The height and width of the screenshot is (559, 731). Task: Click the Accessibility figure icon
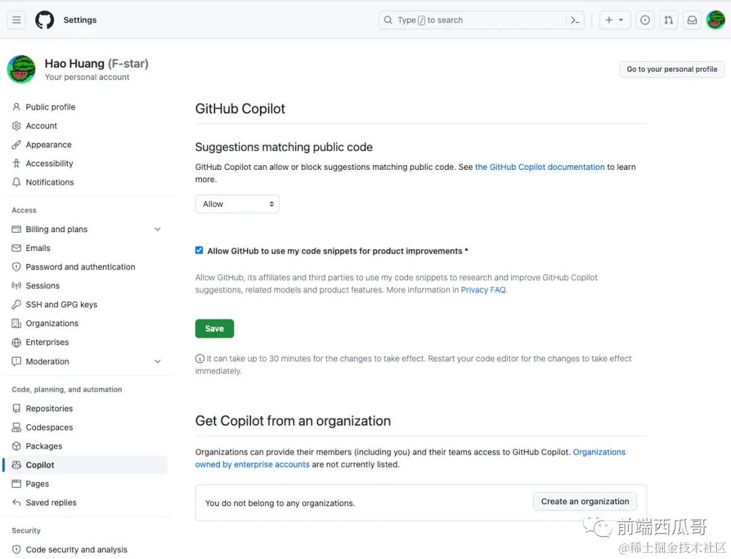point(16,163)
